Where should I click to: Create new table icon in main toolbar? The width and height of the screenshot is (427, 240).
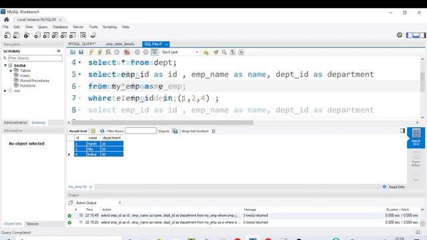click(46, 35)
